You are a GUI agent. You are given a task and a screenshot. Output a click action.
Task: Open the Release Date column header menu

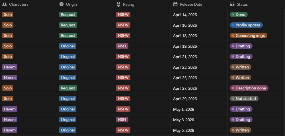point(199,4)
